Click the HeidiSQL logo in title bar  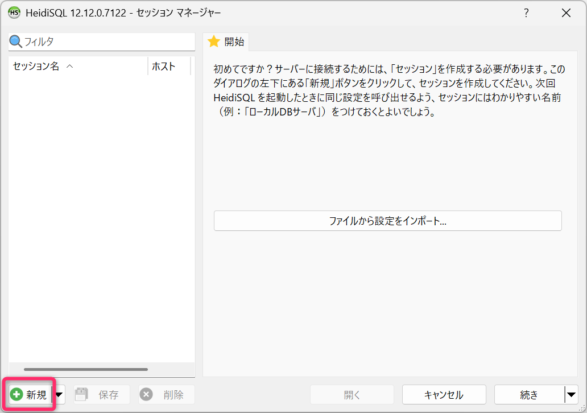(x=14, y=13)
